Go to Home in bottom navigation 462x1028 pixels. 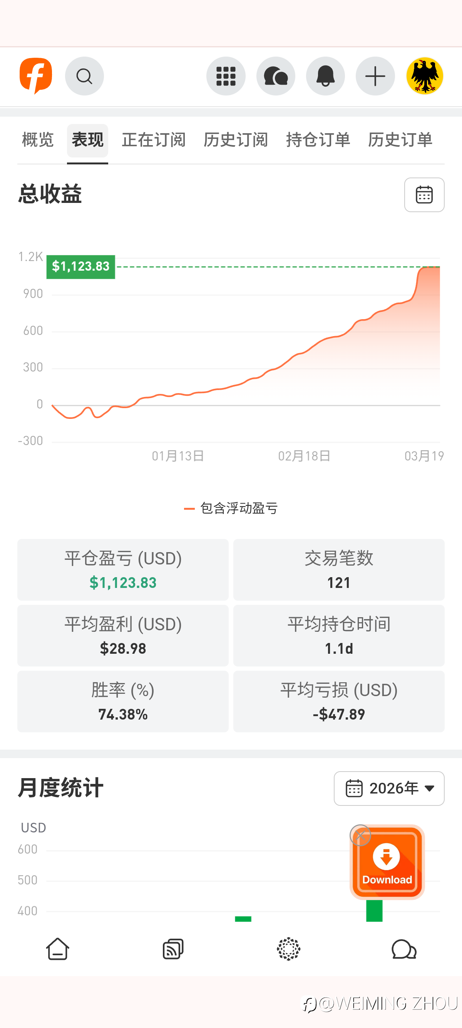click(58, 949)
